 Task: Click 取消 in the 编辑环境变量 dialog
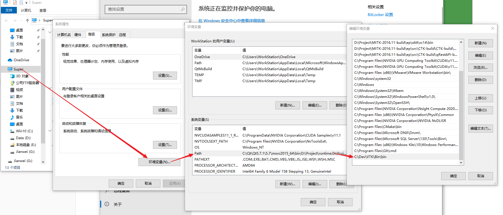click(x=480, y=176)
